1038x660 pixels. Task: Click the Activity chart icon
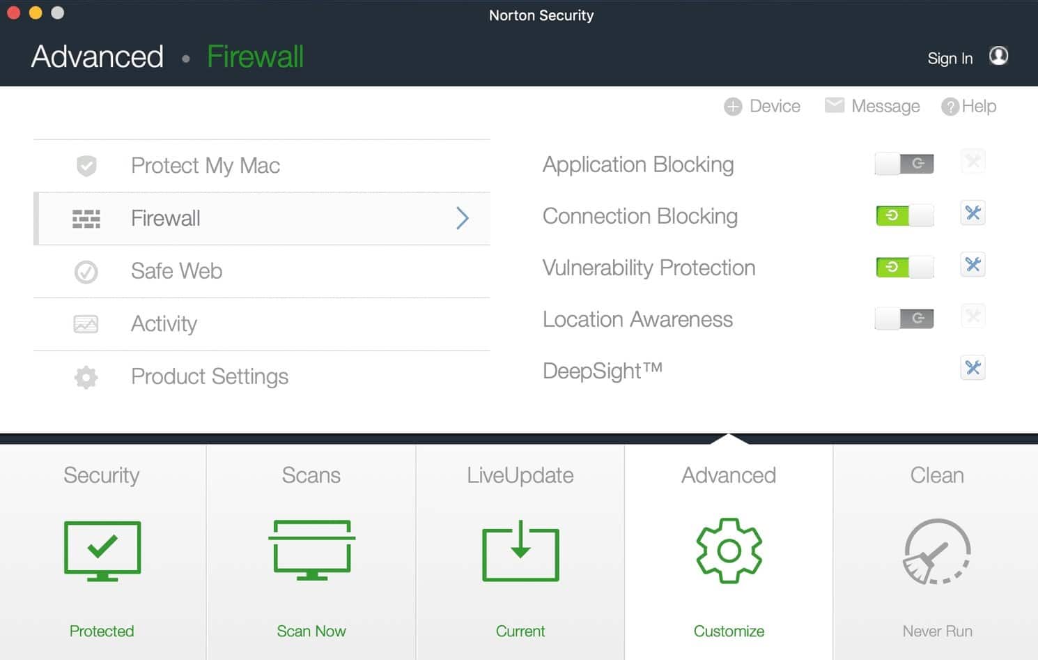[x=86, y=324]
